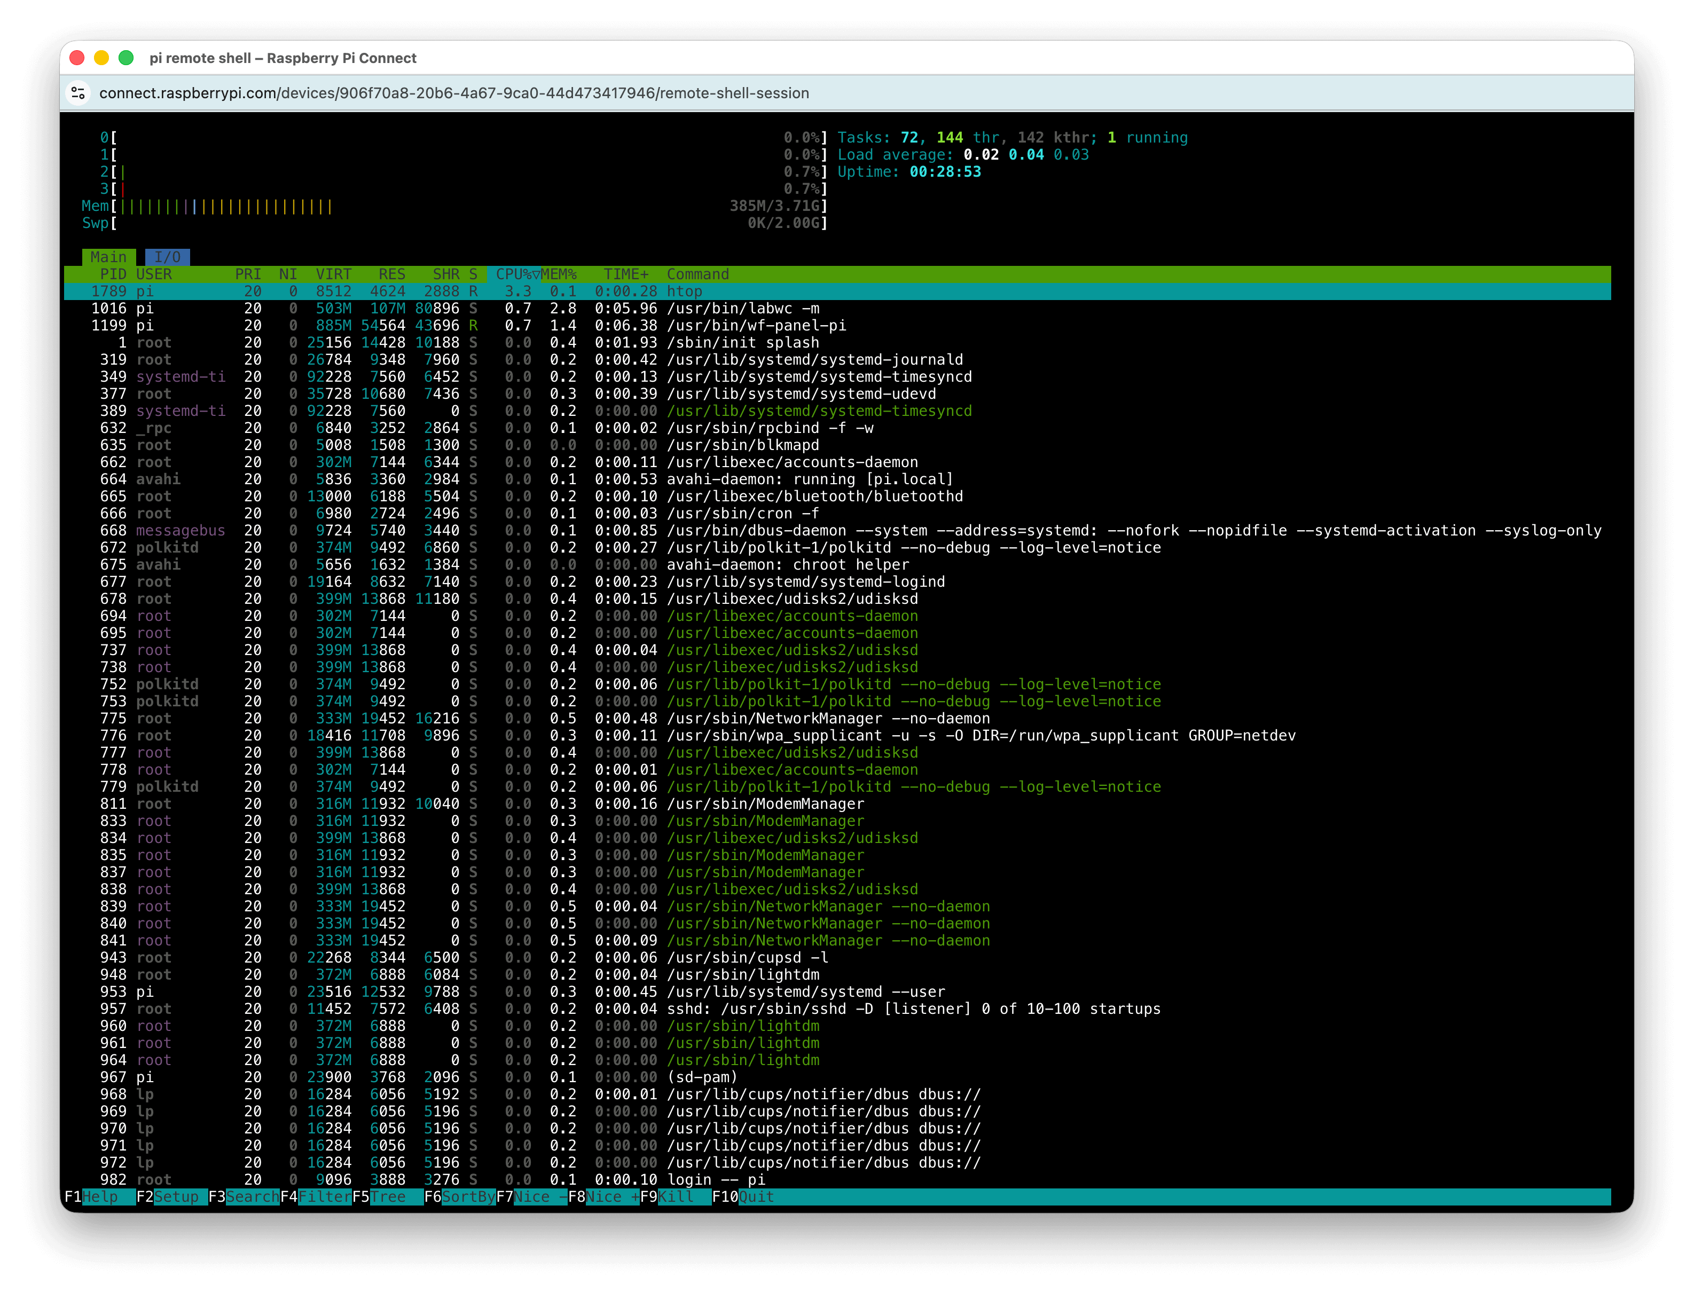Click the site settings icon in address bar
The height and width of the screenshot is (1292, 1694).
77,93
